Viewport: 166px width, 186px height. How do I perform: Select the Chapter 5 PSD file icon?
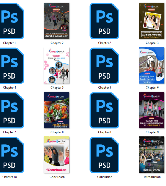tap(104, 66)
